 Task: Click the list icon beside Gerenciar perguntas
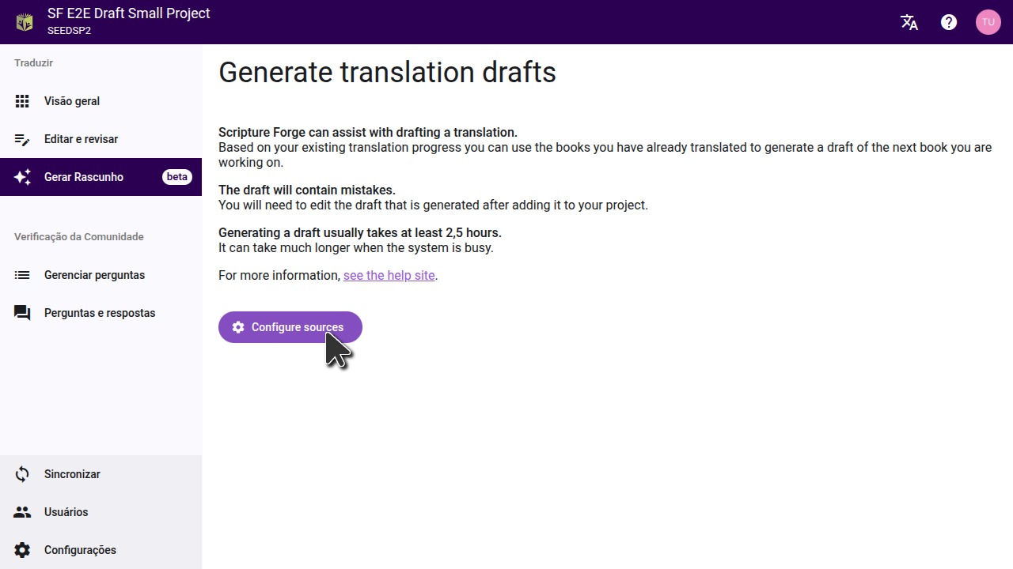(22, 275)
